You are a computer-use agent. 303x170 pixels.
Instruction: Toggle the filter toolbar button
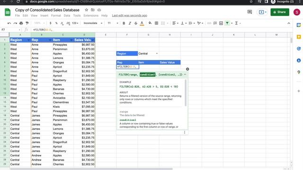[227, 23]
